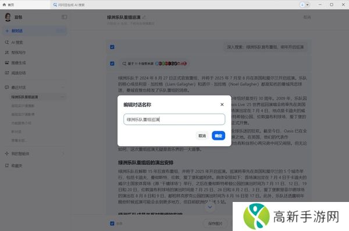Maximize the Doubao window
Viewport: 349px width, 231px height.
[332, 5]
